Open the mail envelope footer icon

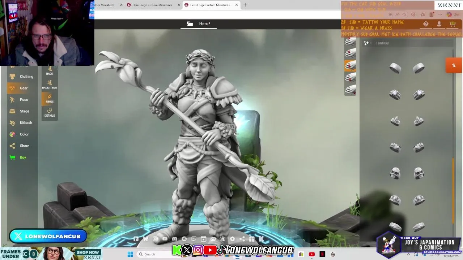click(x=213, y=239)
